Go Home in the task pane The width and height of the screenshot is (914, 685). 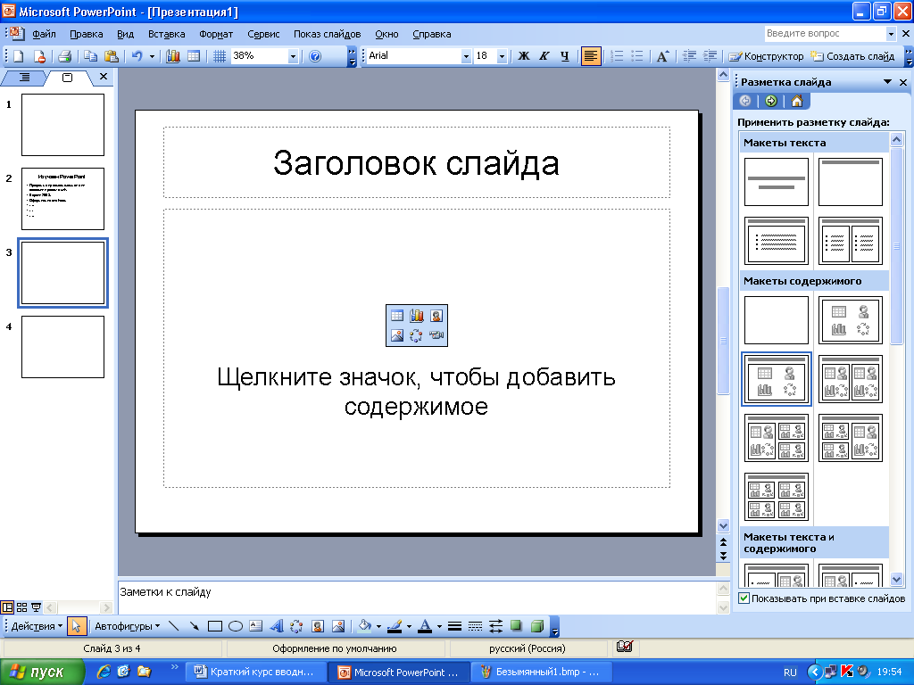point(797,102)
